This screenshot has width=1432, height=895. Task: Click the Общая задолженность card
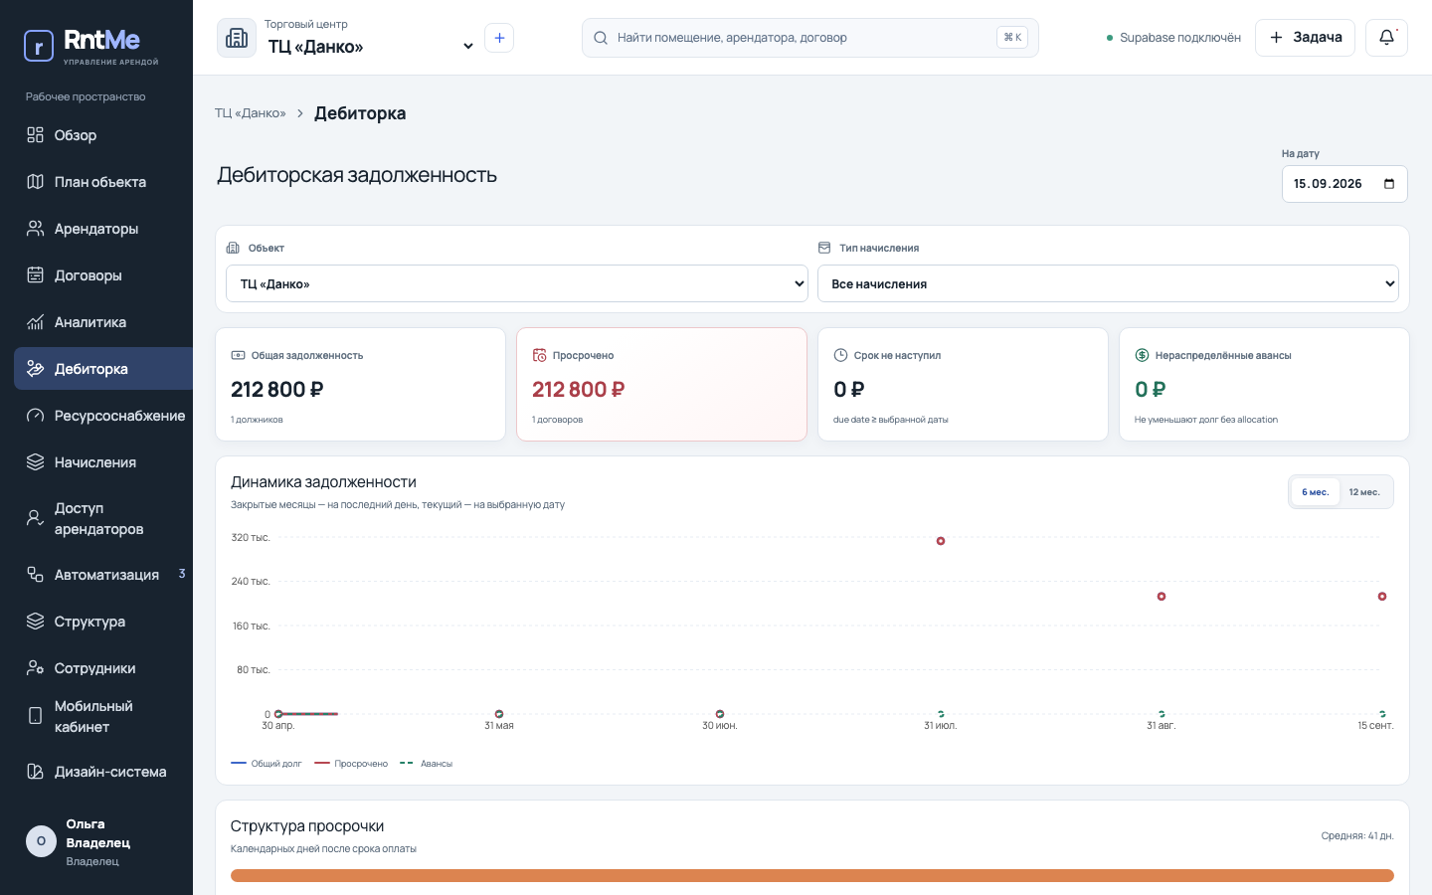click(361, 385)
